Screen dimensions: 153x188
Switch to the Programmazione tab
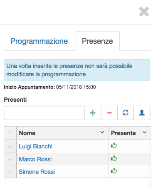point(39,41)
